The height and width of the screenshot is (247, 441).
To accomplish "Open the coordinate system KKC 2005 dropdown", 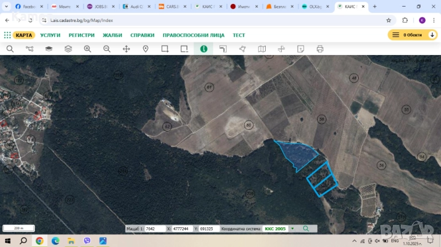I will [292, 228].
